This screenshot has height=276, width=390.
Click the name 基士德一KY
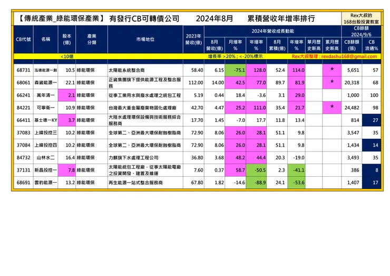(45, 120)
